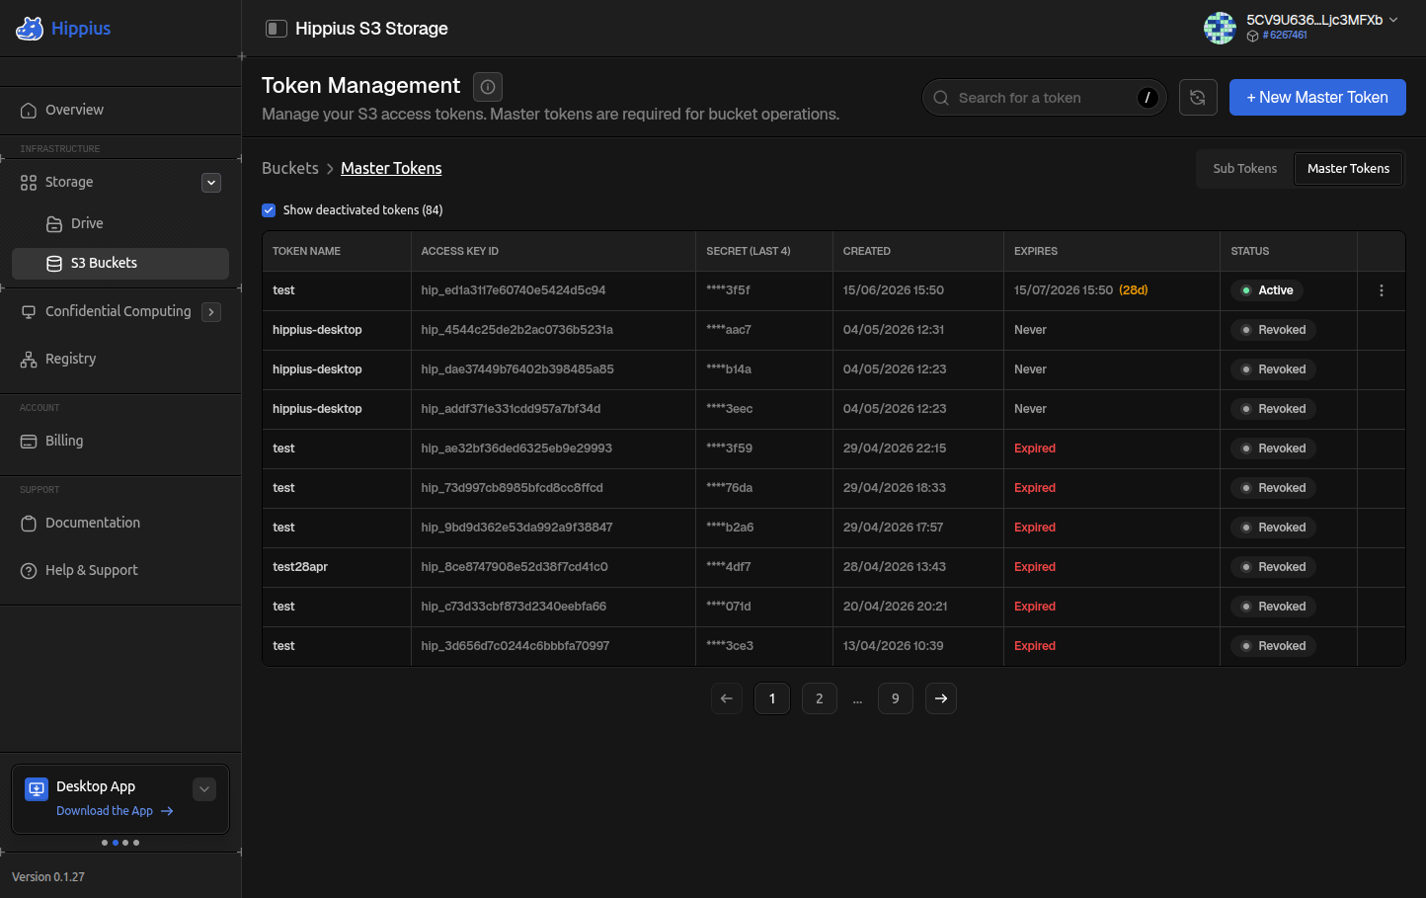Click Search for a token field

click(x=1044, y=98)
